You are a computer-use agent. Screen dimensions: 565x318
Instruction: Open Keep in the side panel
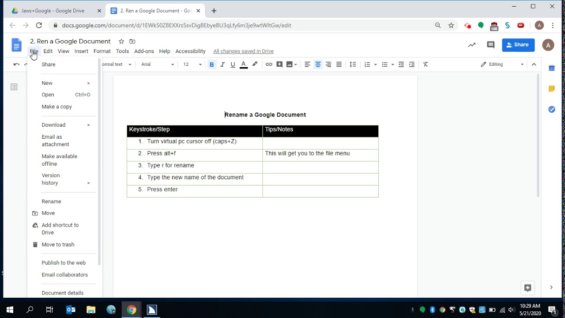(552, 89)
